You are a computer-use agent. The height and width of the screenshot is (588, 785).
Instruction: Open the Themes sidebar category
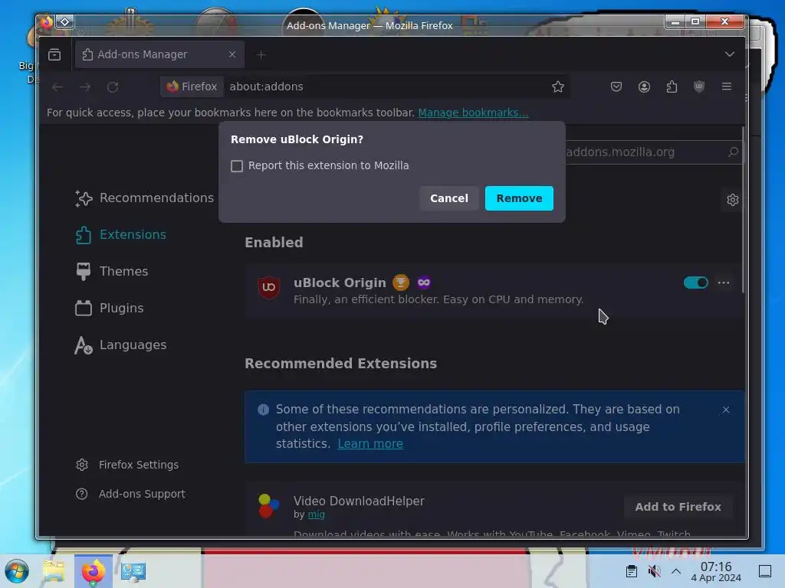coord(111,271)
